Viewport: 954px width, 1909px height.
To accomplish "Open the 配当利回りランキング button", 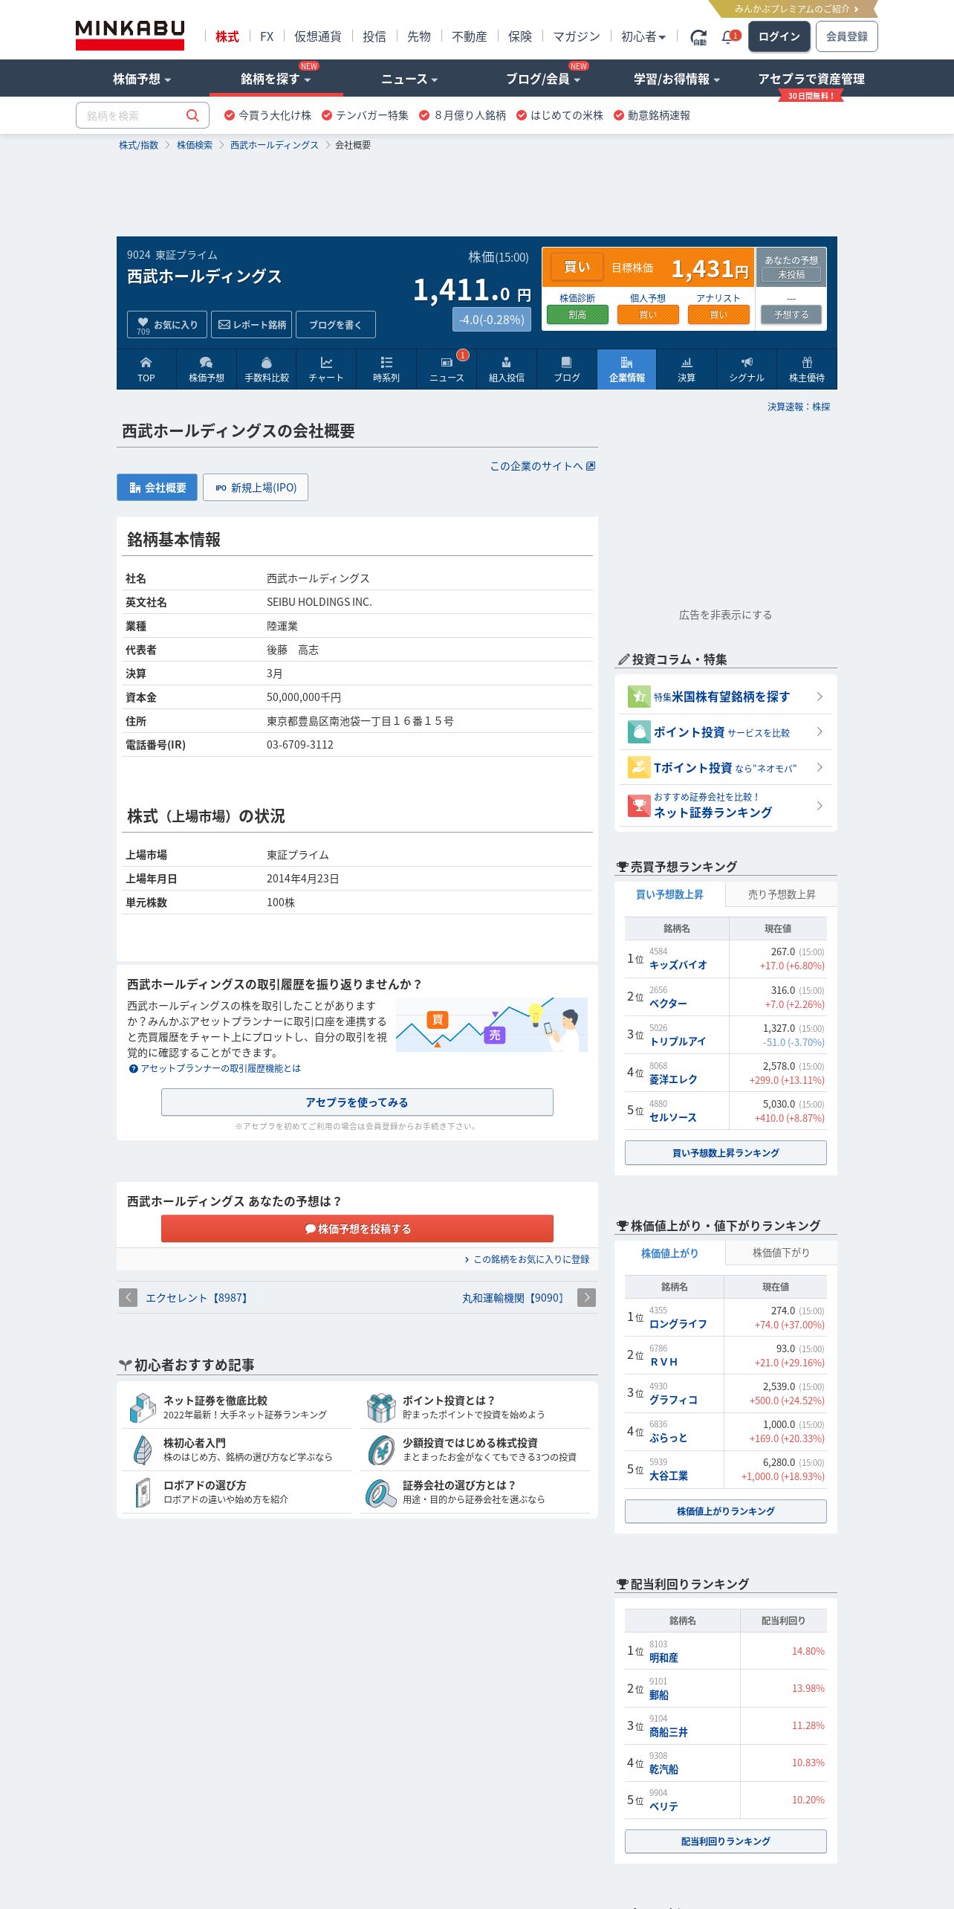I will [726, 1841].
